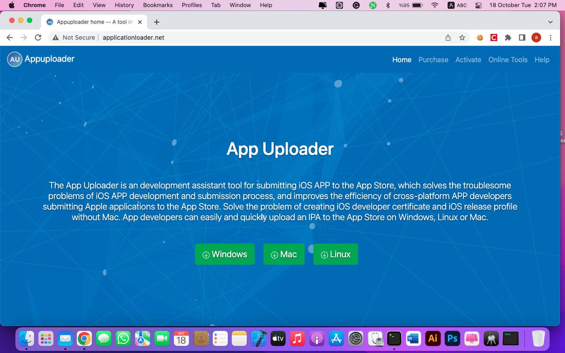
Task: Click the address bar URL
Action: pos(133,38)
